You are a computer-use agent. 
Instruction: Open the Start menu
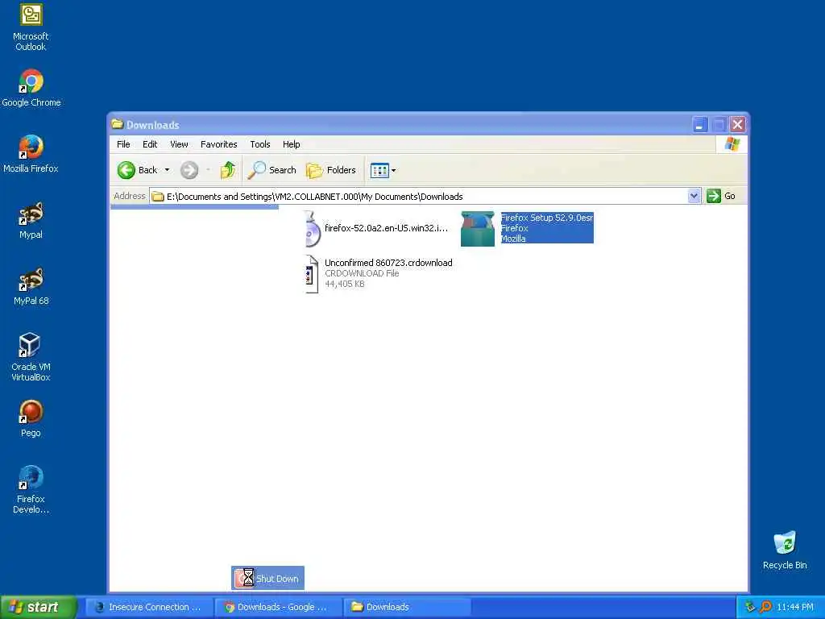click(x=38, y=607)
